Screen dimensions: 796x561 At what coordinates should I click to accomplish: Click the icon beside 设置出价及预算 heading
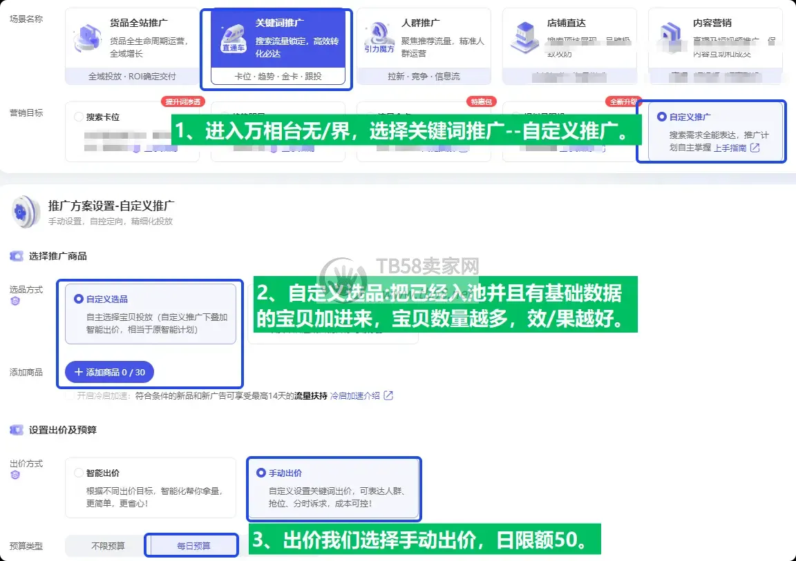pos(17,430)
